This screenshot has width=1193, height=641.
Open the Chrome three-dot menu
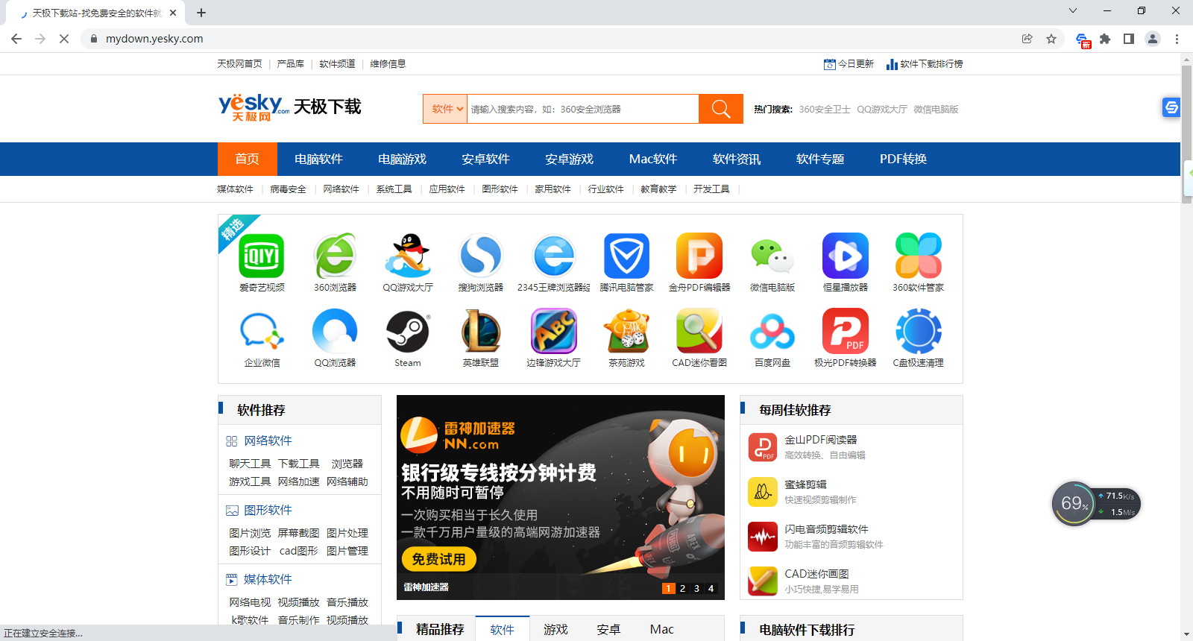1177,39
